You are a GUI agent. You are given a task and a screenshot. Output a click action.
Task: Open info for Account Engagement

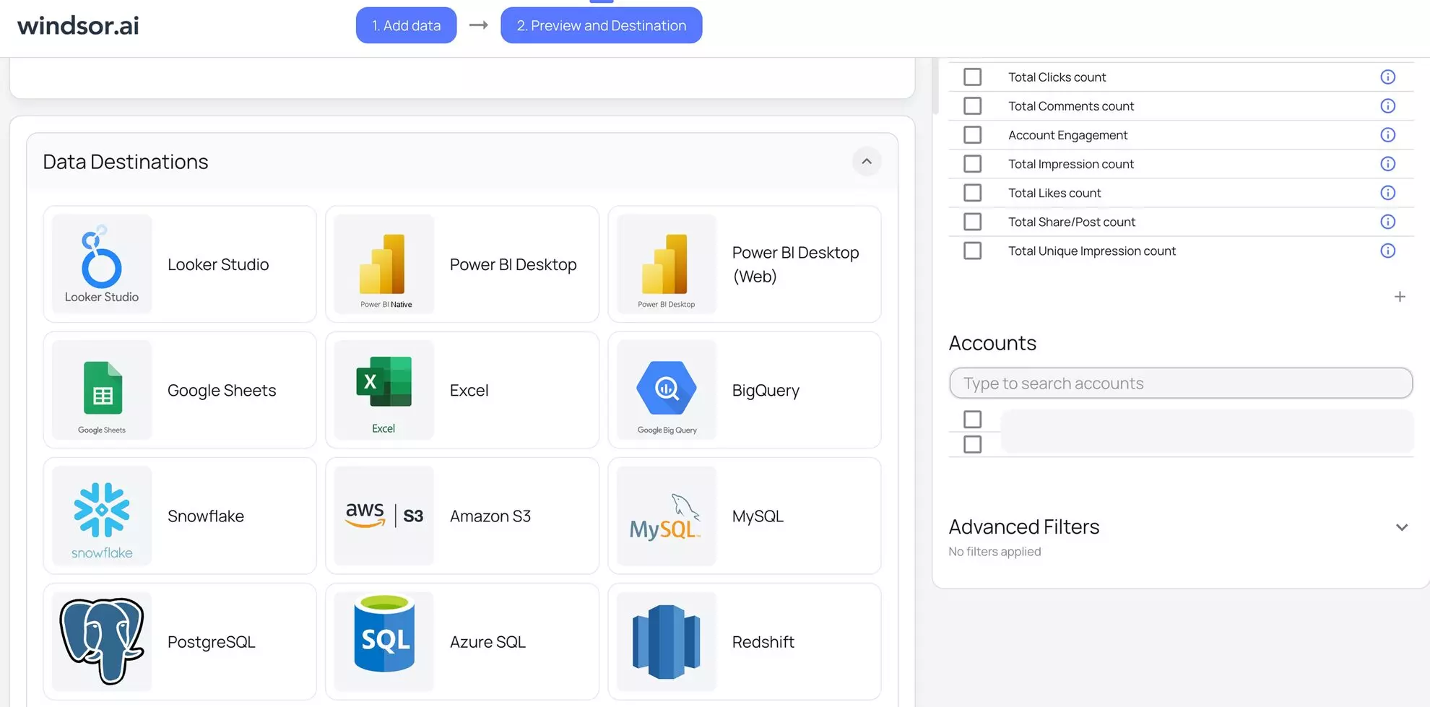1387,135
